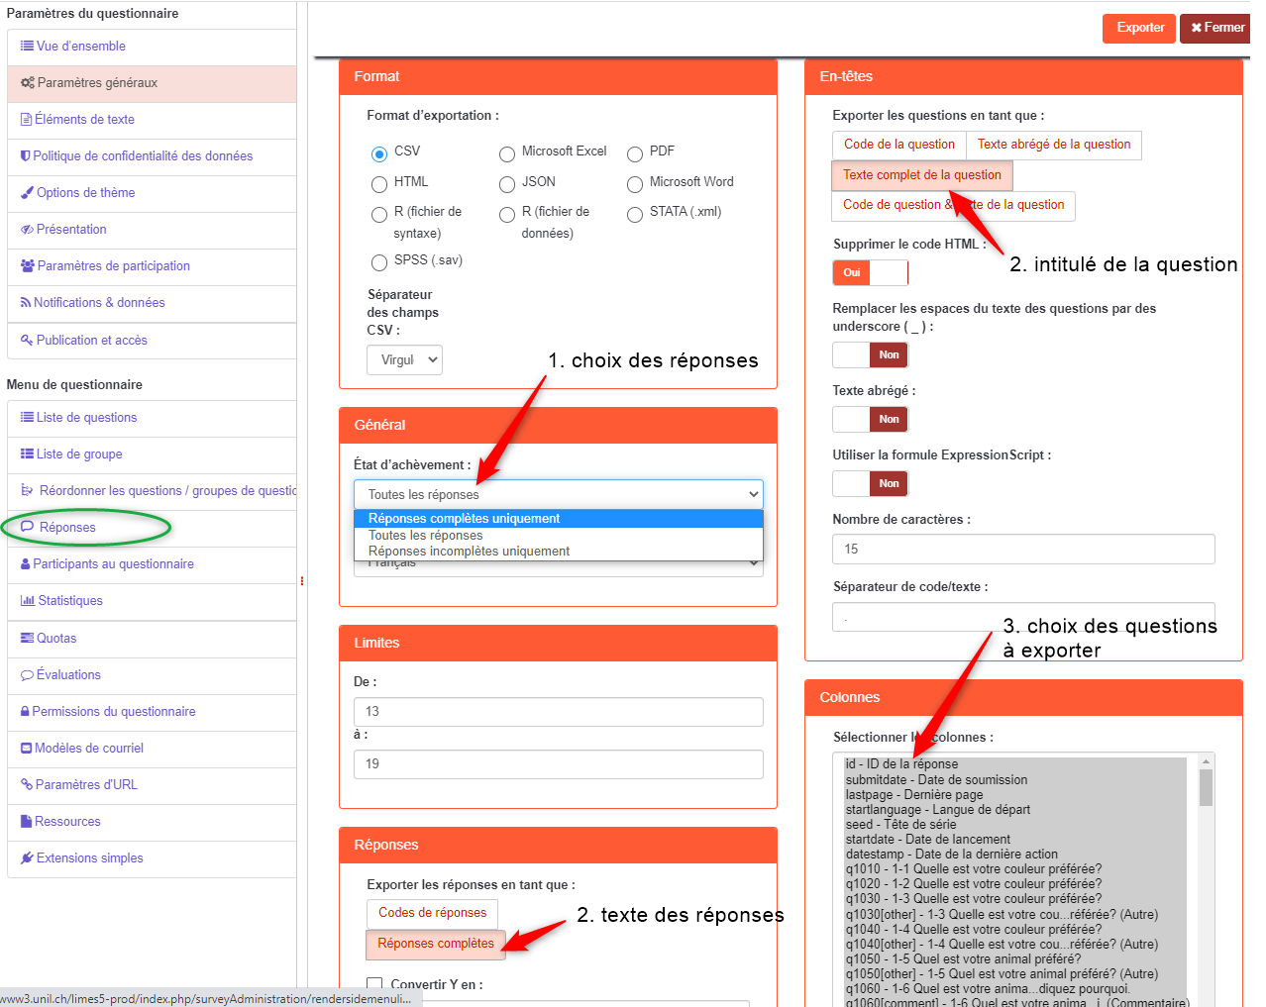Image resolution: width=1266 pixels, height=1007 pixels.
Task: Select Code de la question header option
Action: [x=898, y=145]
